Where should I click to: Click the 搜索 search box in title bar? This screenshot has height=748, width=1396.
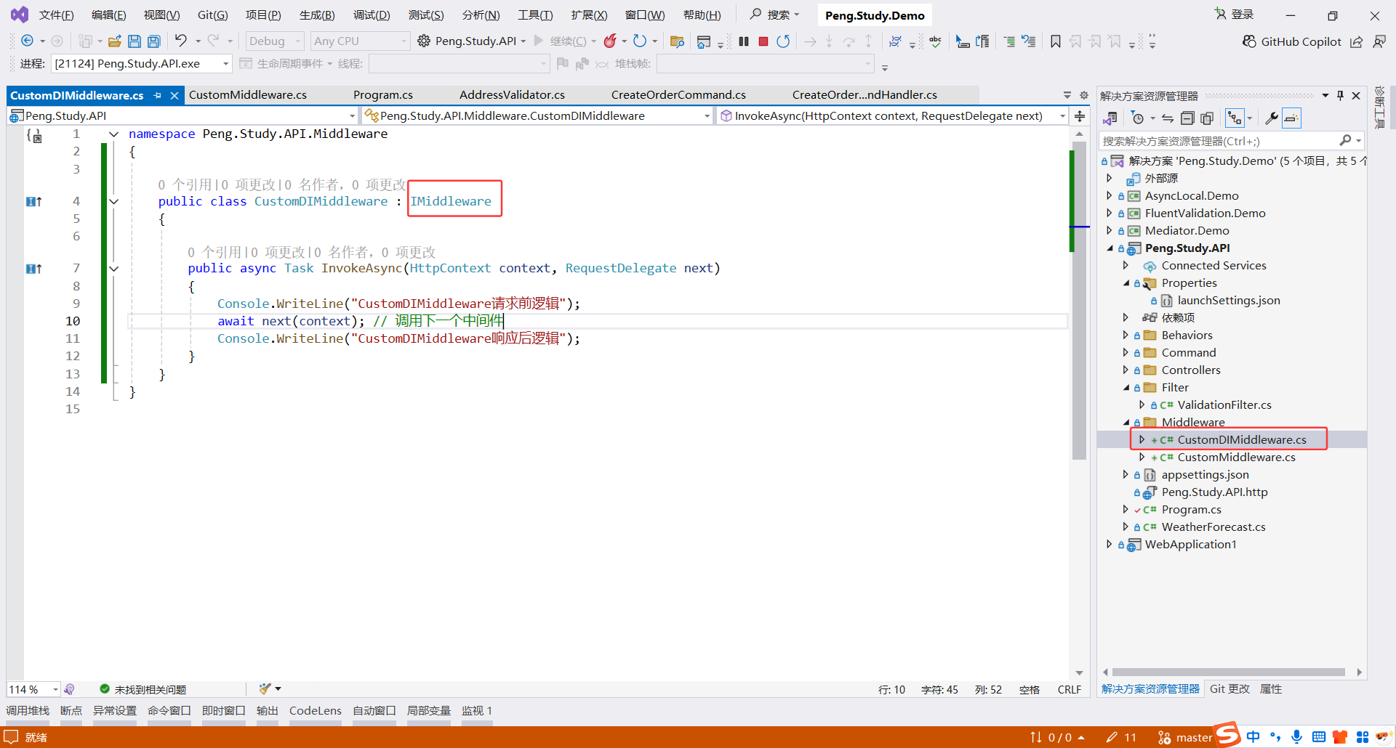coord(775,15)
